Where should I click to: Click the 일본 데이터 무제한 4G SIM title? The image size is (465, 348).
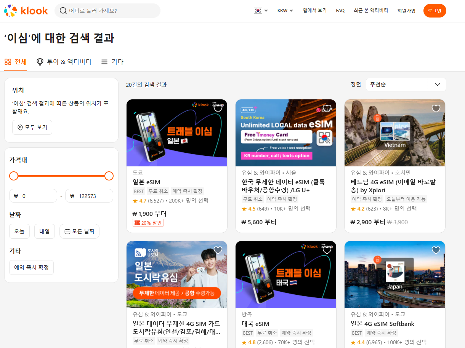176,327
